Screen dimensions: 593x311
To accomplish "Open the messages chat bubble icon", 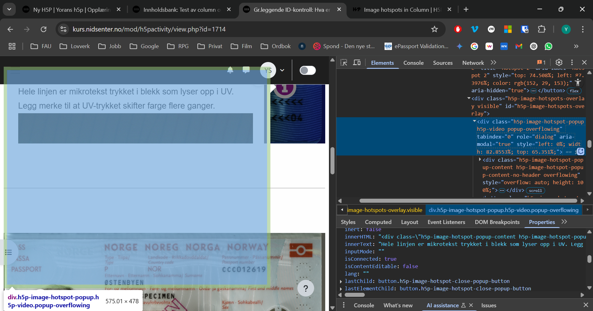I will click(x=246, y=70).
